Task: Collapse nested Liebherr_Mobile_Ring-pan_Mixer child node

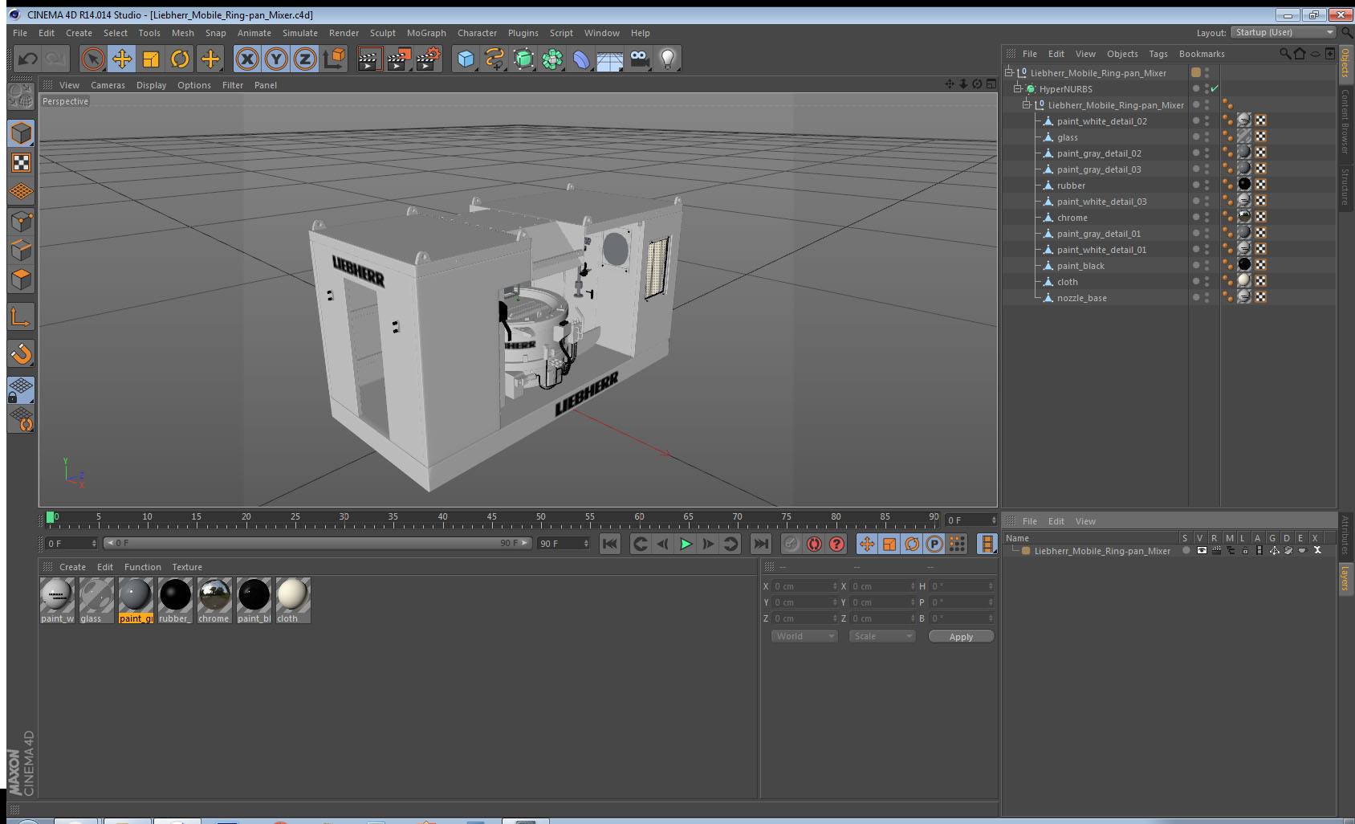Action: tap(1026, 105)
